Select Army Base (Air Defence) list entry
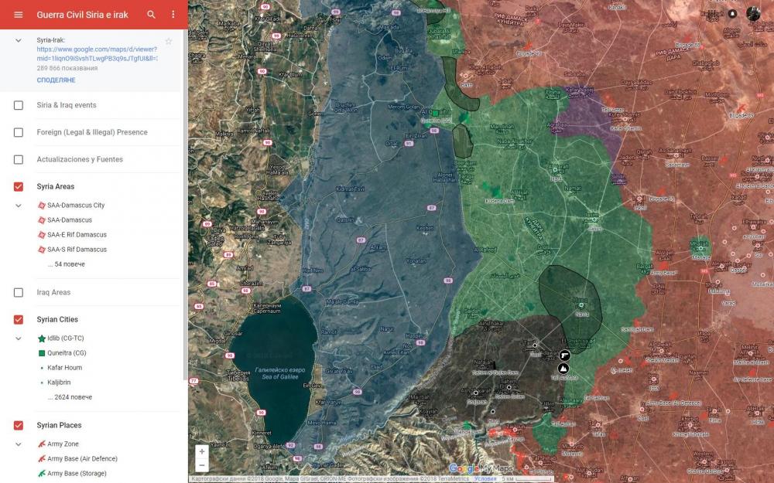Image resolution: width=774 pixels, height=483 pixels. pos(77,459)
